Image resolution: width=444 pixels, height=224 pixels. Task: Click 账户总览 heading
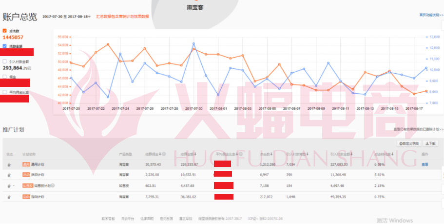point(20,17)
